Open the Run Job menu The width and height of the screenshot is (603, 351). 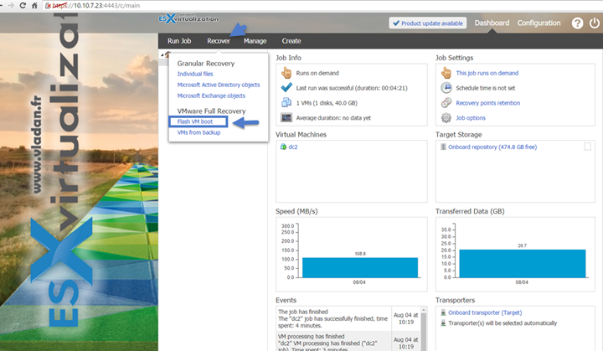click(x=179, y=41)
